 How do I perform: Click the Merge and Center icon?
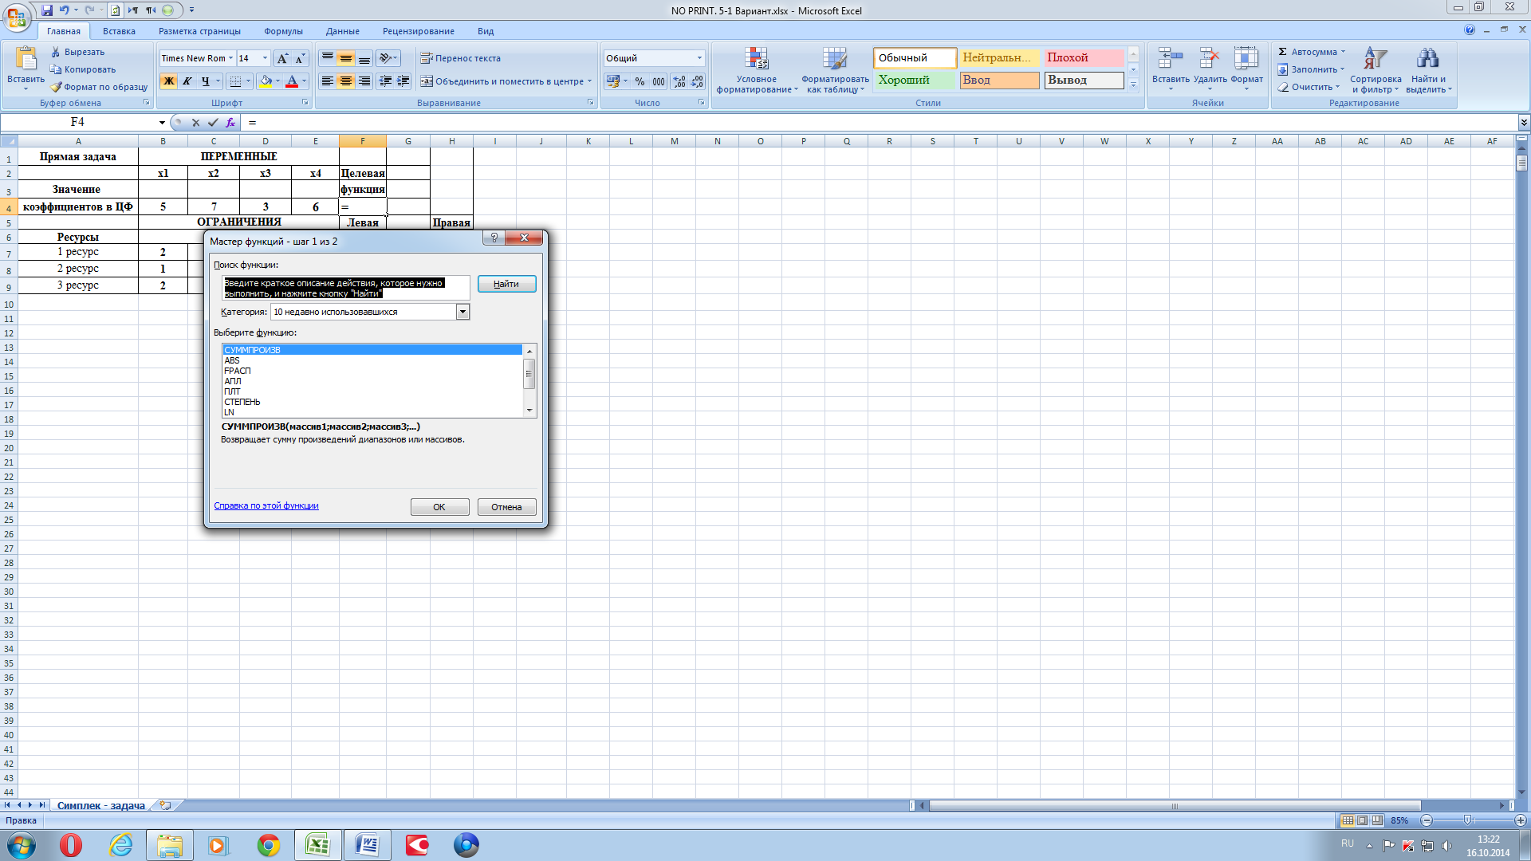pyautogui.click(x=427, y=81)
